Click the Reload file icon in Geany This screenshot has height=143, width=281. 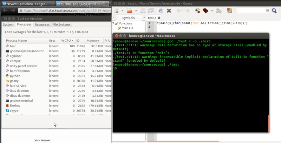(x=161, y=11)
